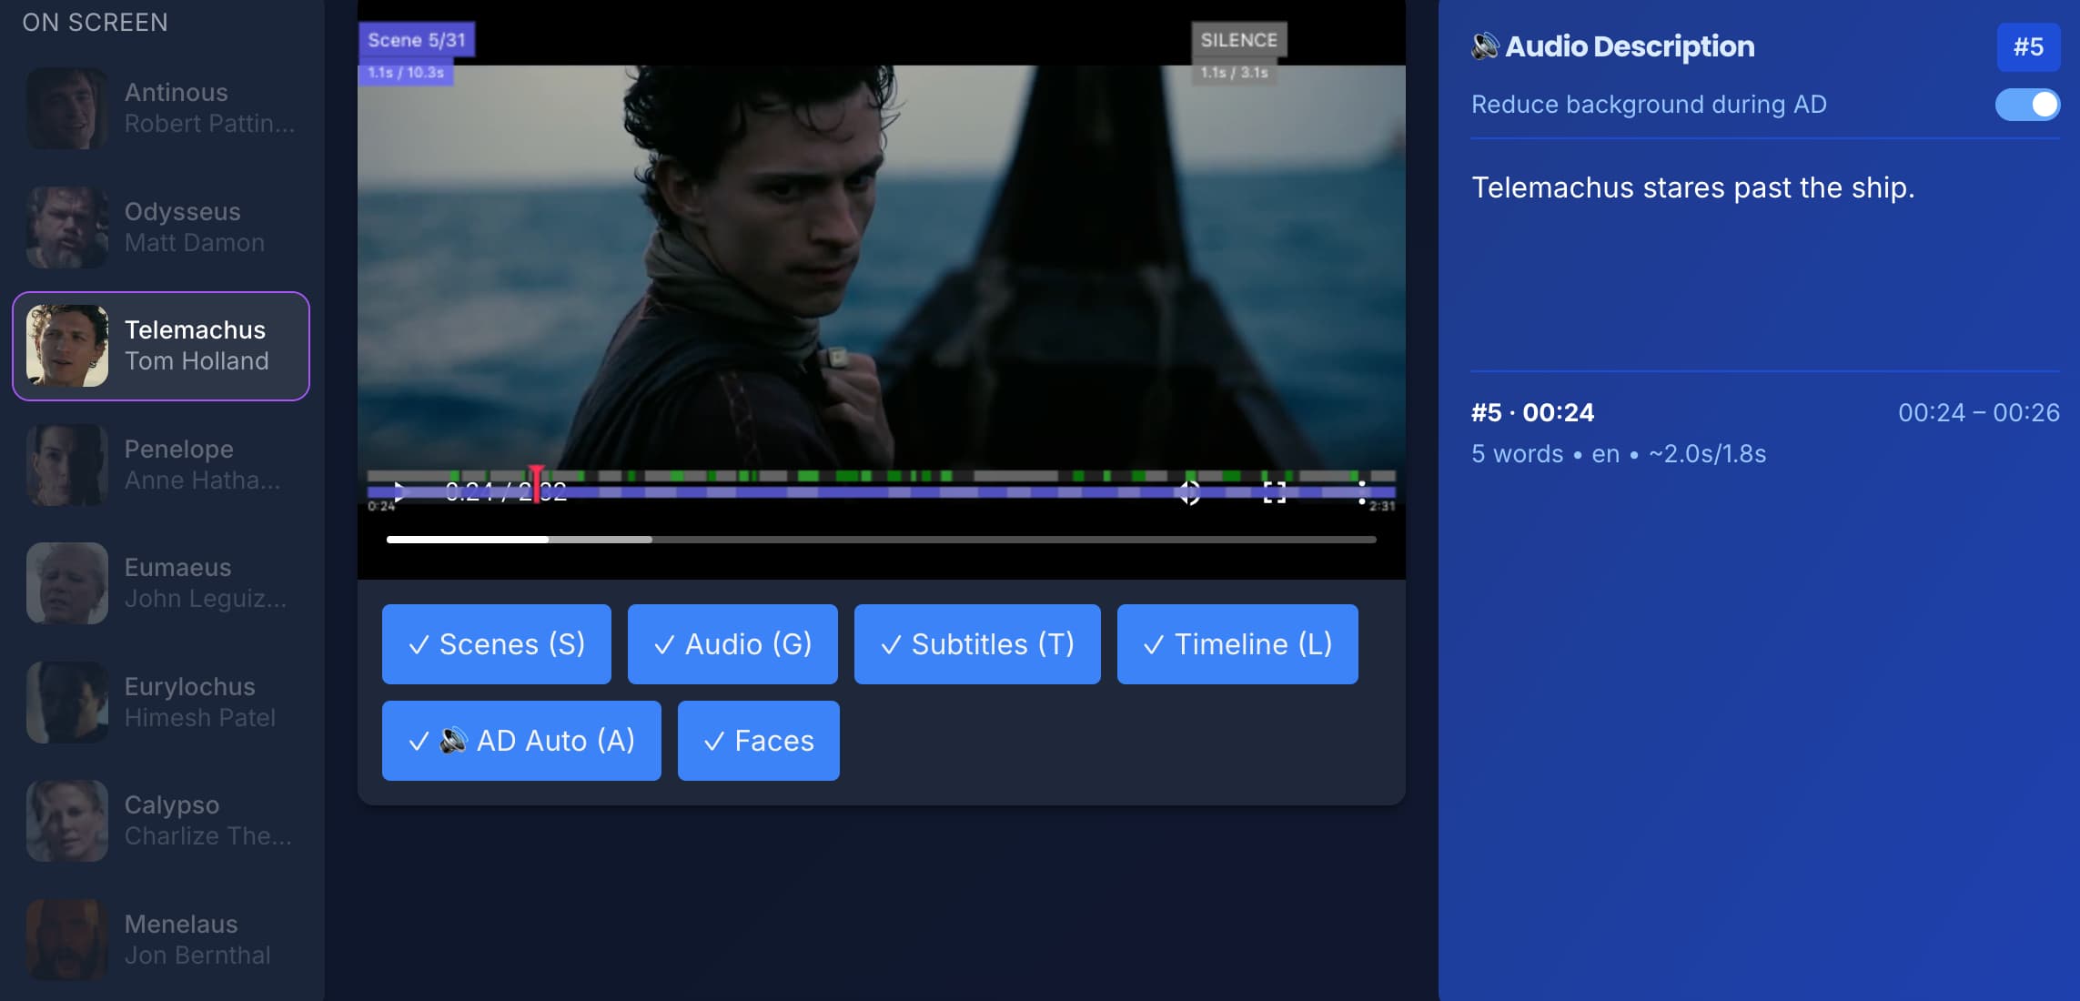Click the Scene 5/31 badge

click(x=417, y=40)
